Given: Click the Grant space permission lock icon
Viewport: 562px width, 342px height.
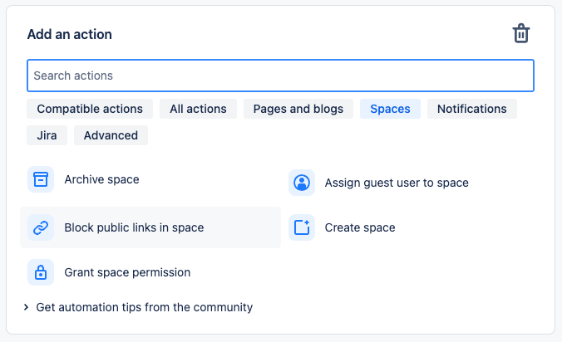Looking at the screenshot, I should [40, 272].
